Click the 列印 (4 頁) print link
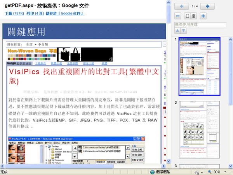Screen dimensions: 233x175 tap(35, 13)
